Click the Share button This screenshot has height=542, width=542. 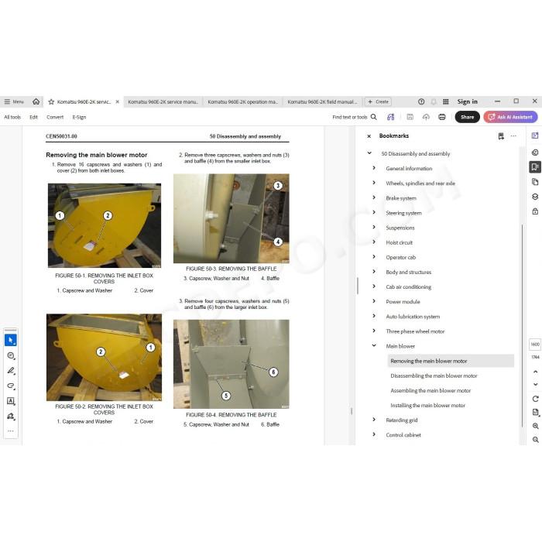(x=468, y=117)
